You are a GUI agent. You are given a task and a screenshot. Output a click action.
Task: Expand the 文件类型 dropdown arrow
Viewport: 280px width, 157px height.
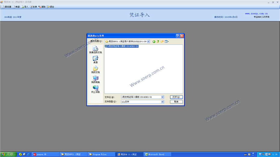click(x=162, y=102)
